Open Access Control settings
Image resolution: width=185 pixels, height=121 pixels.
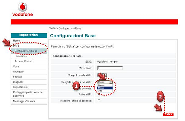point(29,61)
